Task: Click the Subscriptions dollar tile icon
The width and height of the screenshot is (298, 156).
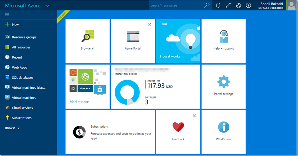Action: pyautogui.click(x=79, y=132)
